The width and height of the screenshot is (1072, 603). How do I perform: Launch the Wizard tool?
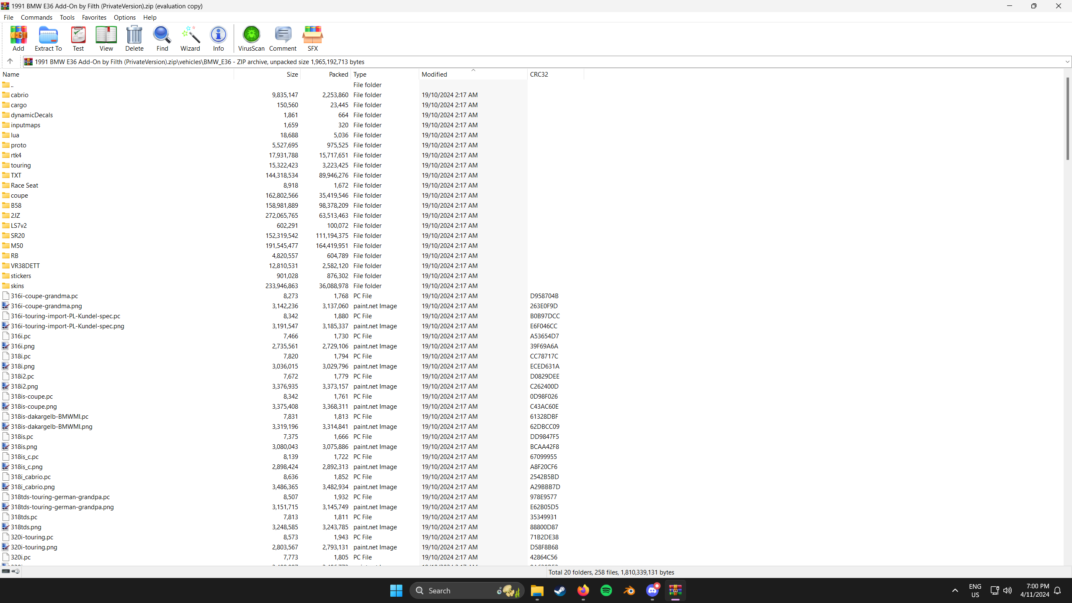click(190, 39)
